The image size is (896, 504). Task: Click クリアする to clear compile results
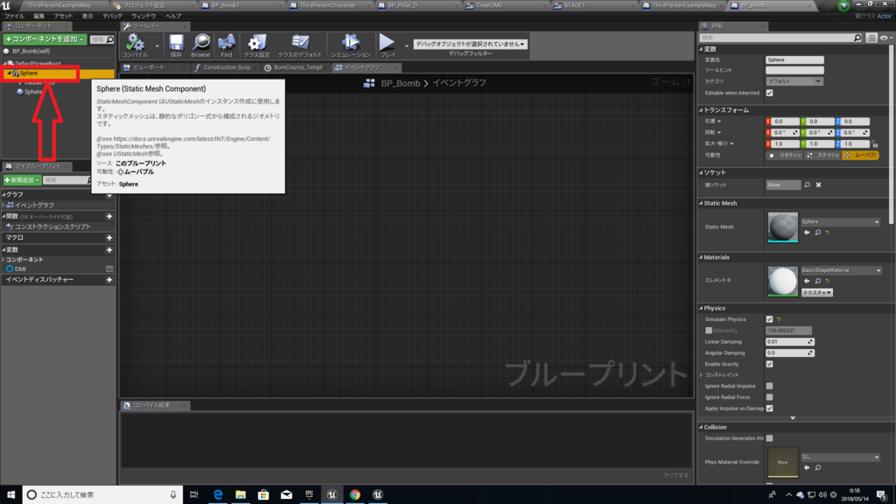point(676,475)
